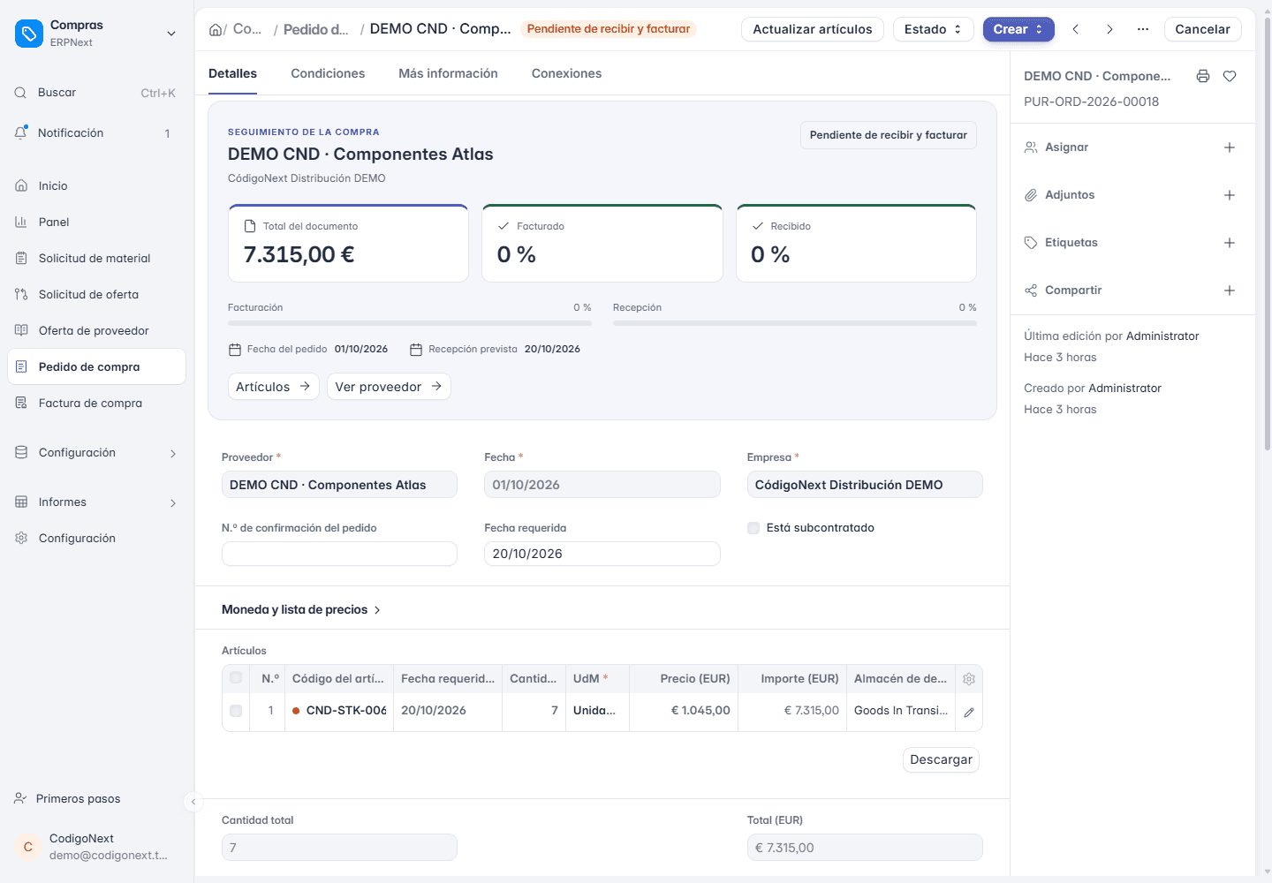Expand the first Configuración sidebar group
The image size is (1272, 883).
[96, 453]
